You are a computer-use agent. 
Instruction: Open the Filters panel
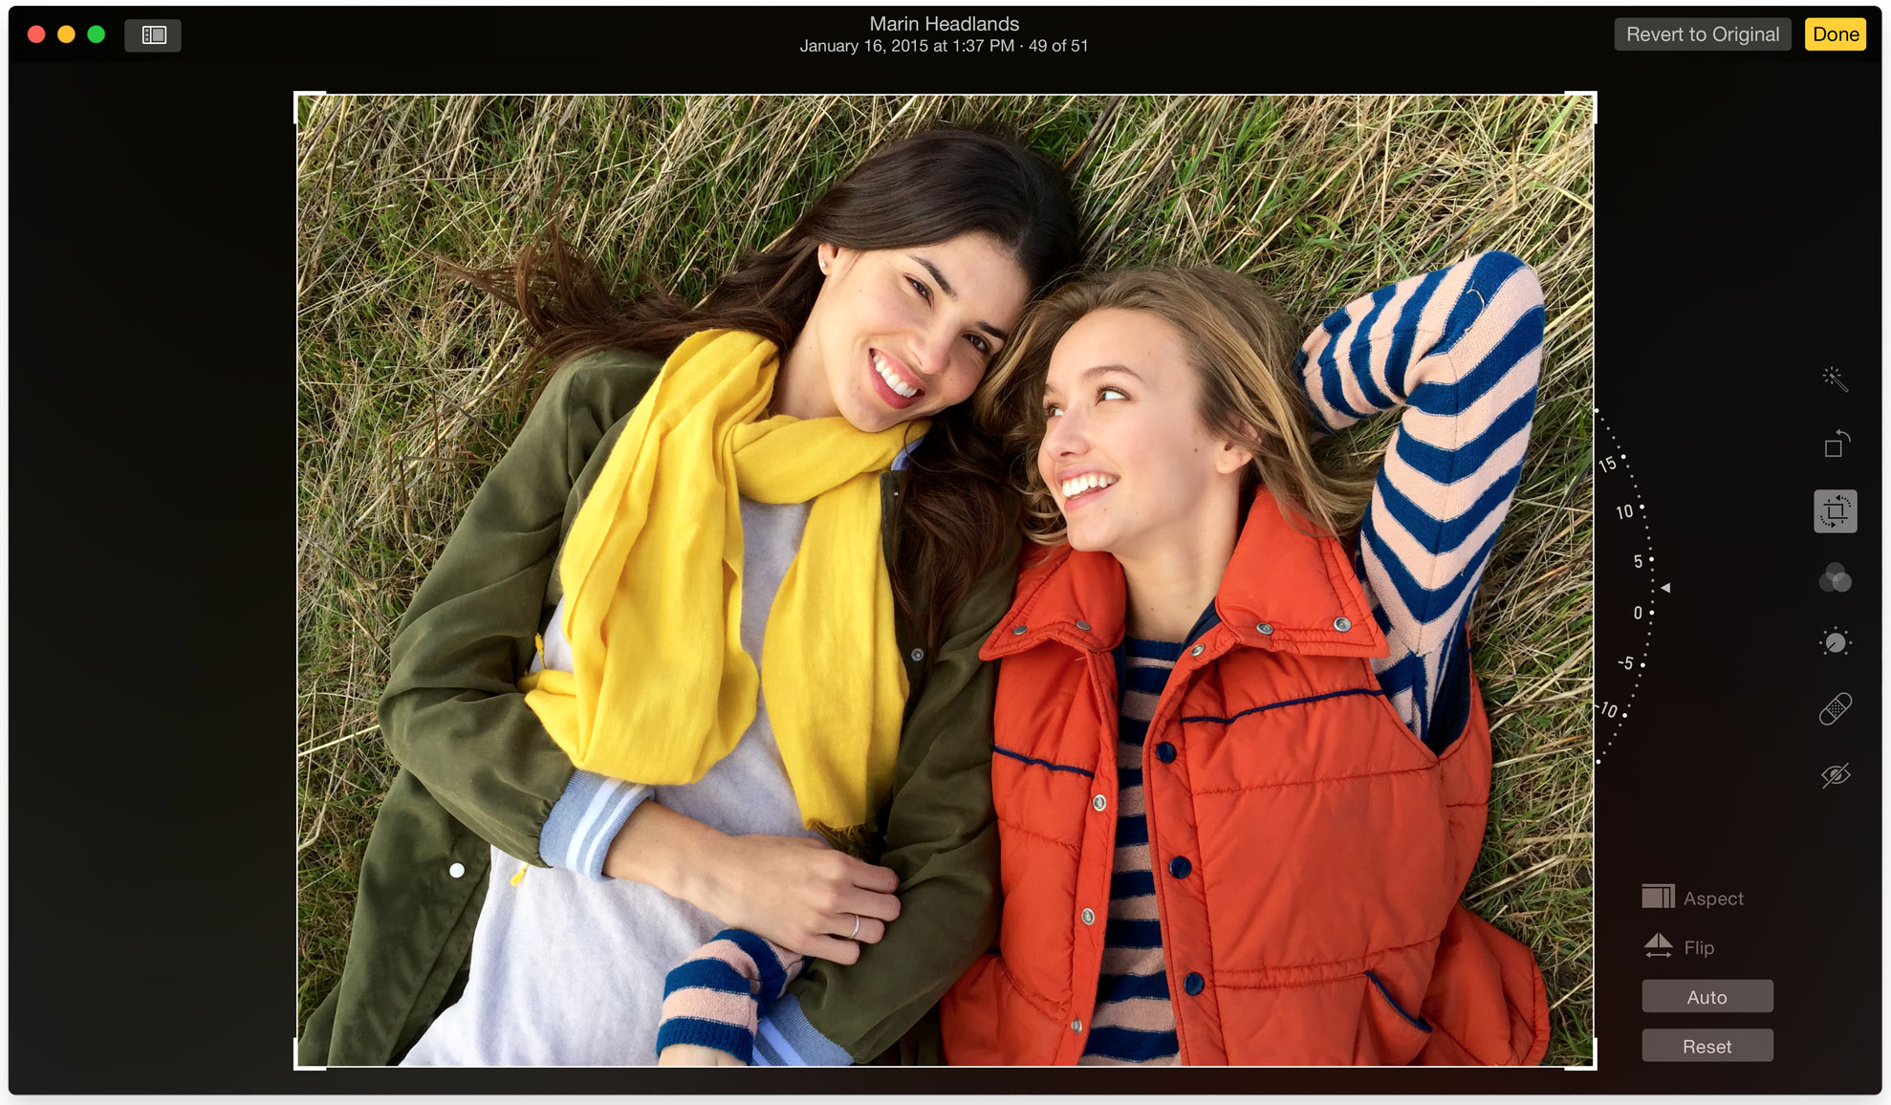click(x=1836, y=578)
